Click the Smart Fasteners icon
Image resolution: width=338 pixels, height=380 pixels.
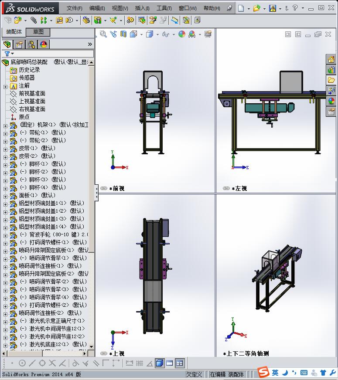[x=59, y=20]
